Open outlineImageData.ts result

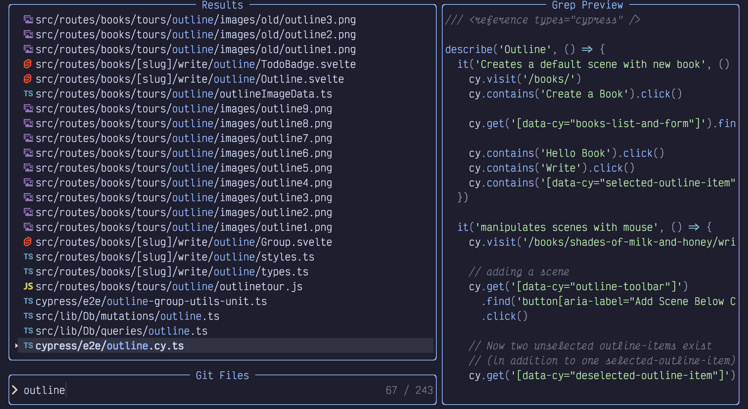[x=184, y=94]
